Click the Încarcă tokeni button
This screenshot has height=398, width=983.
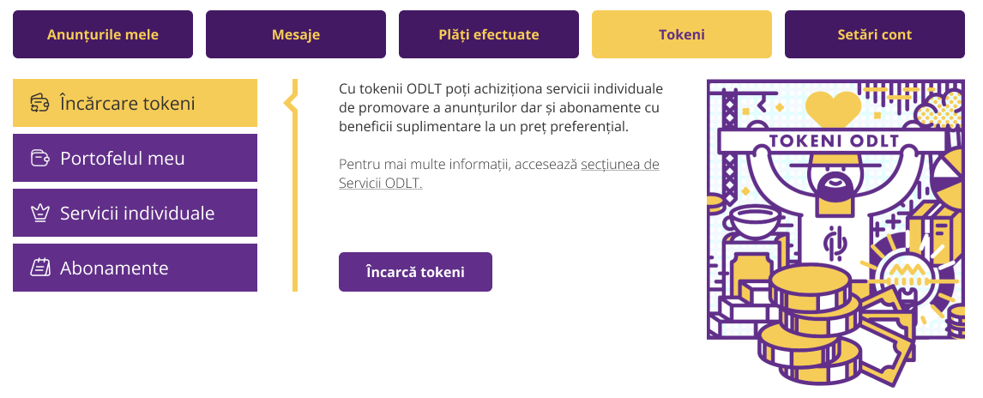416,272
